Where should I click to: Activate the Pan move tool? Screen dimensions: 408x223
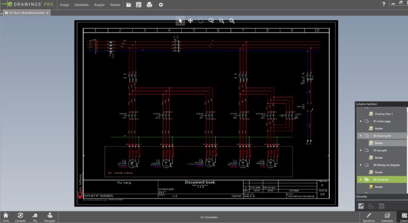(x=190, y=21)
